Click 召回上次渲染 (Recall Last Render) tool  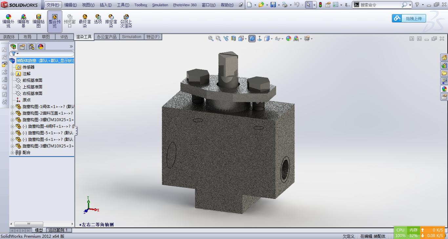[126, 21]
